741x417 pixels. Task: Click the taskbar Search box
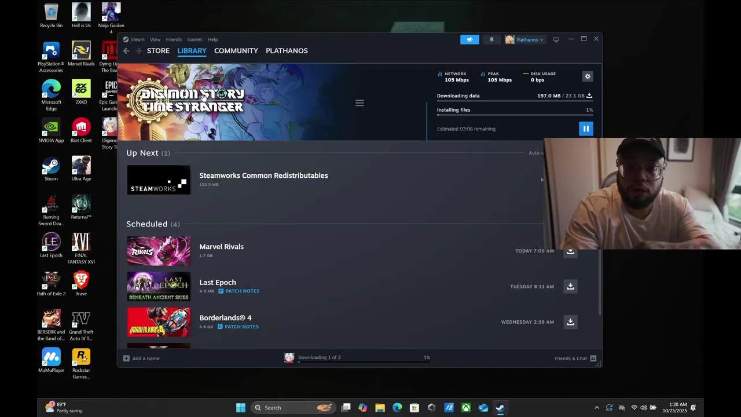click(x=294, y=408)
